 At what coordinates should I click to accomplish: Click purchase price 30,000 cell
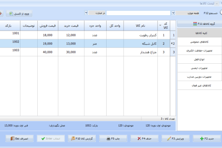[x=71, y=52]
